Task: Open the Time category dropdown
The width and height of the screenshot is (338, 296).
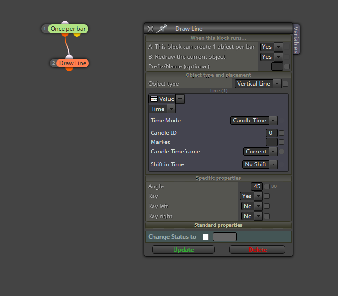Action: coord(162,109)
